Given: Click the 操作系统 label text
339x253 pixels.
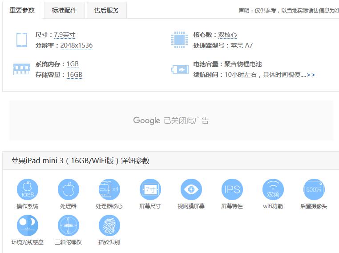Looking at the screenshot, I should 28,206.
